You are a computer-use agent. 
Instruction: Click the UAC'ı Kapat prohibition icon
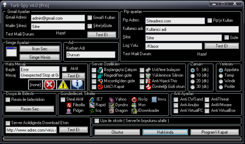[100, 87]
